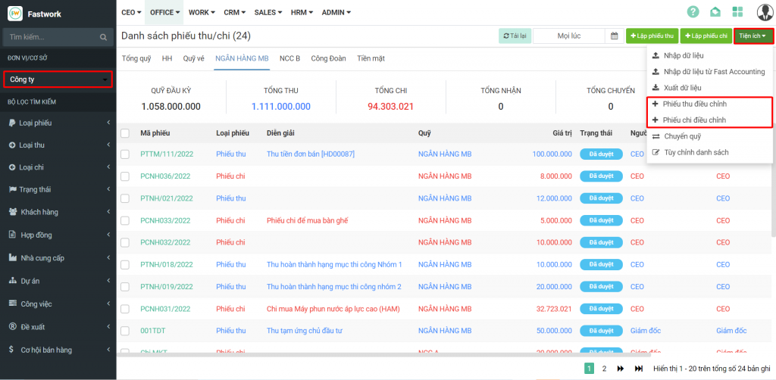Viewport: 776px width, 380px height.
Task: Switch to the Tiền mặt tab
Action: coord(371,58)
